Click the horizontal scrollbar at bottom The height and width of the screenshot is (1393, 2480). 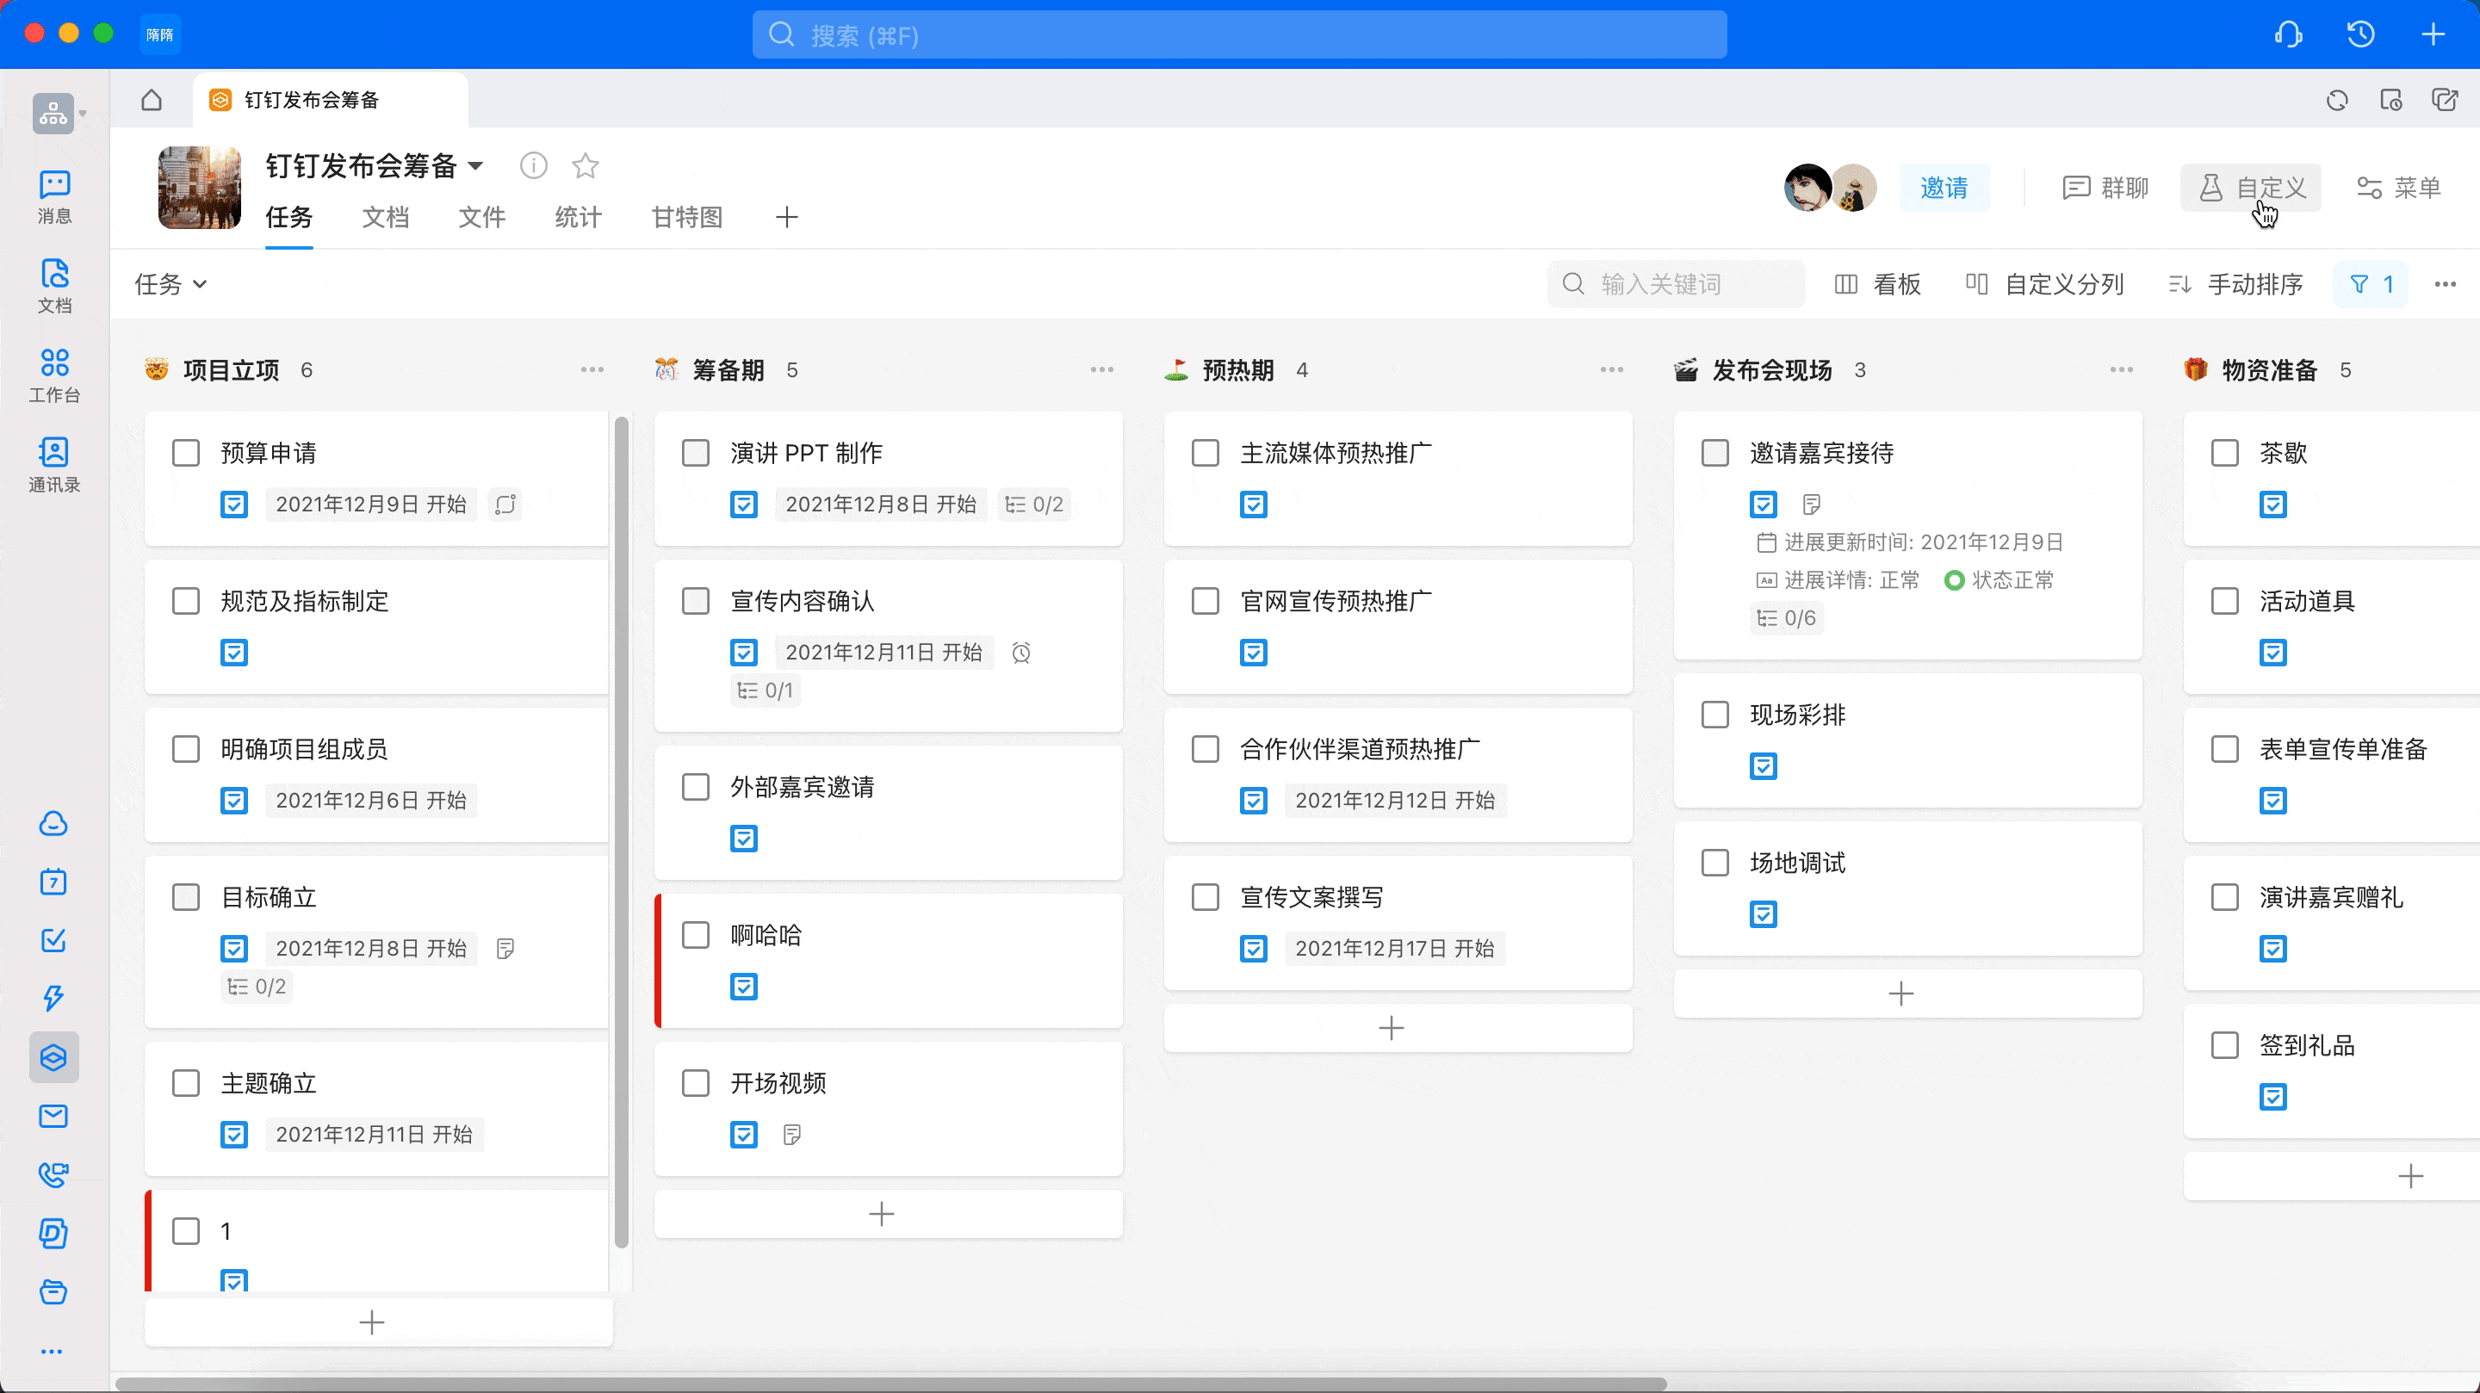tap(890, 1384)
